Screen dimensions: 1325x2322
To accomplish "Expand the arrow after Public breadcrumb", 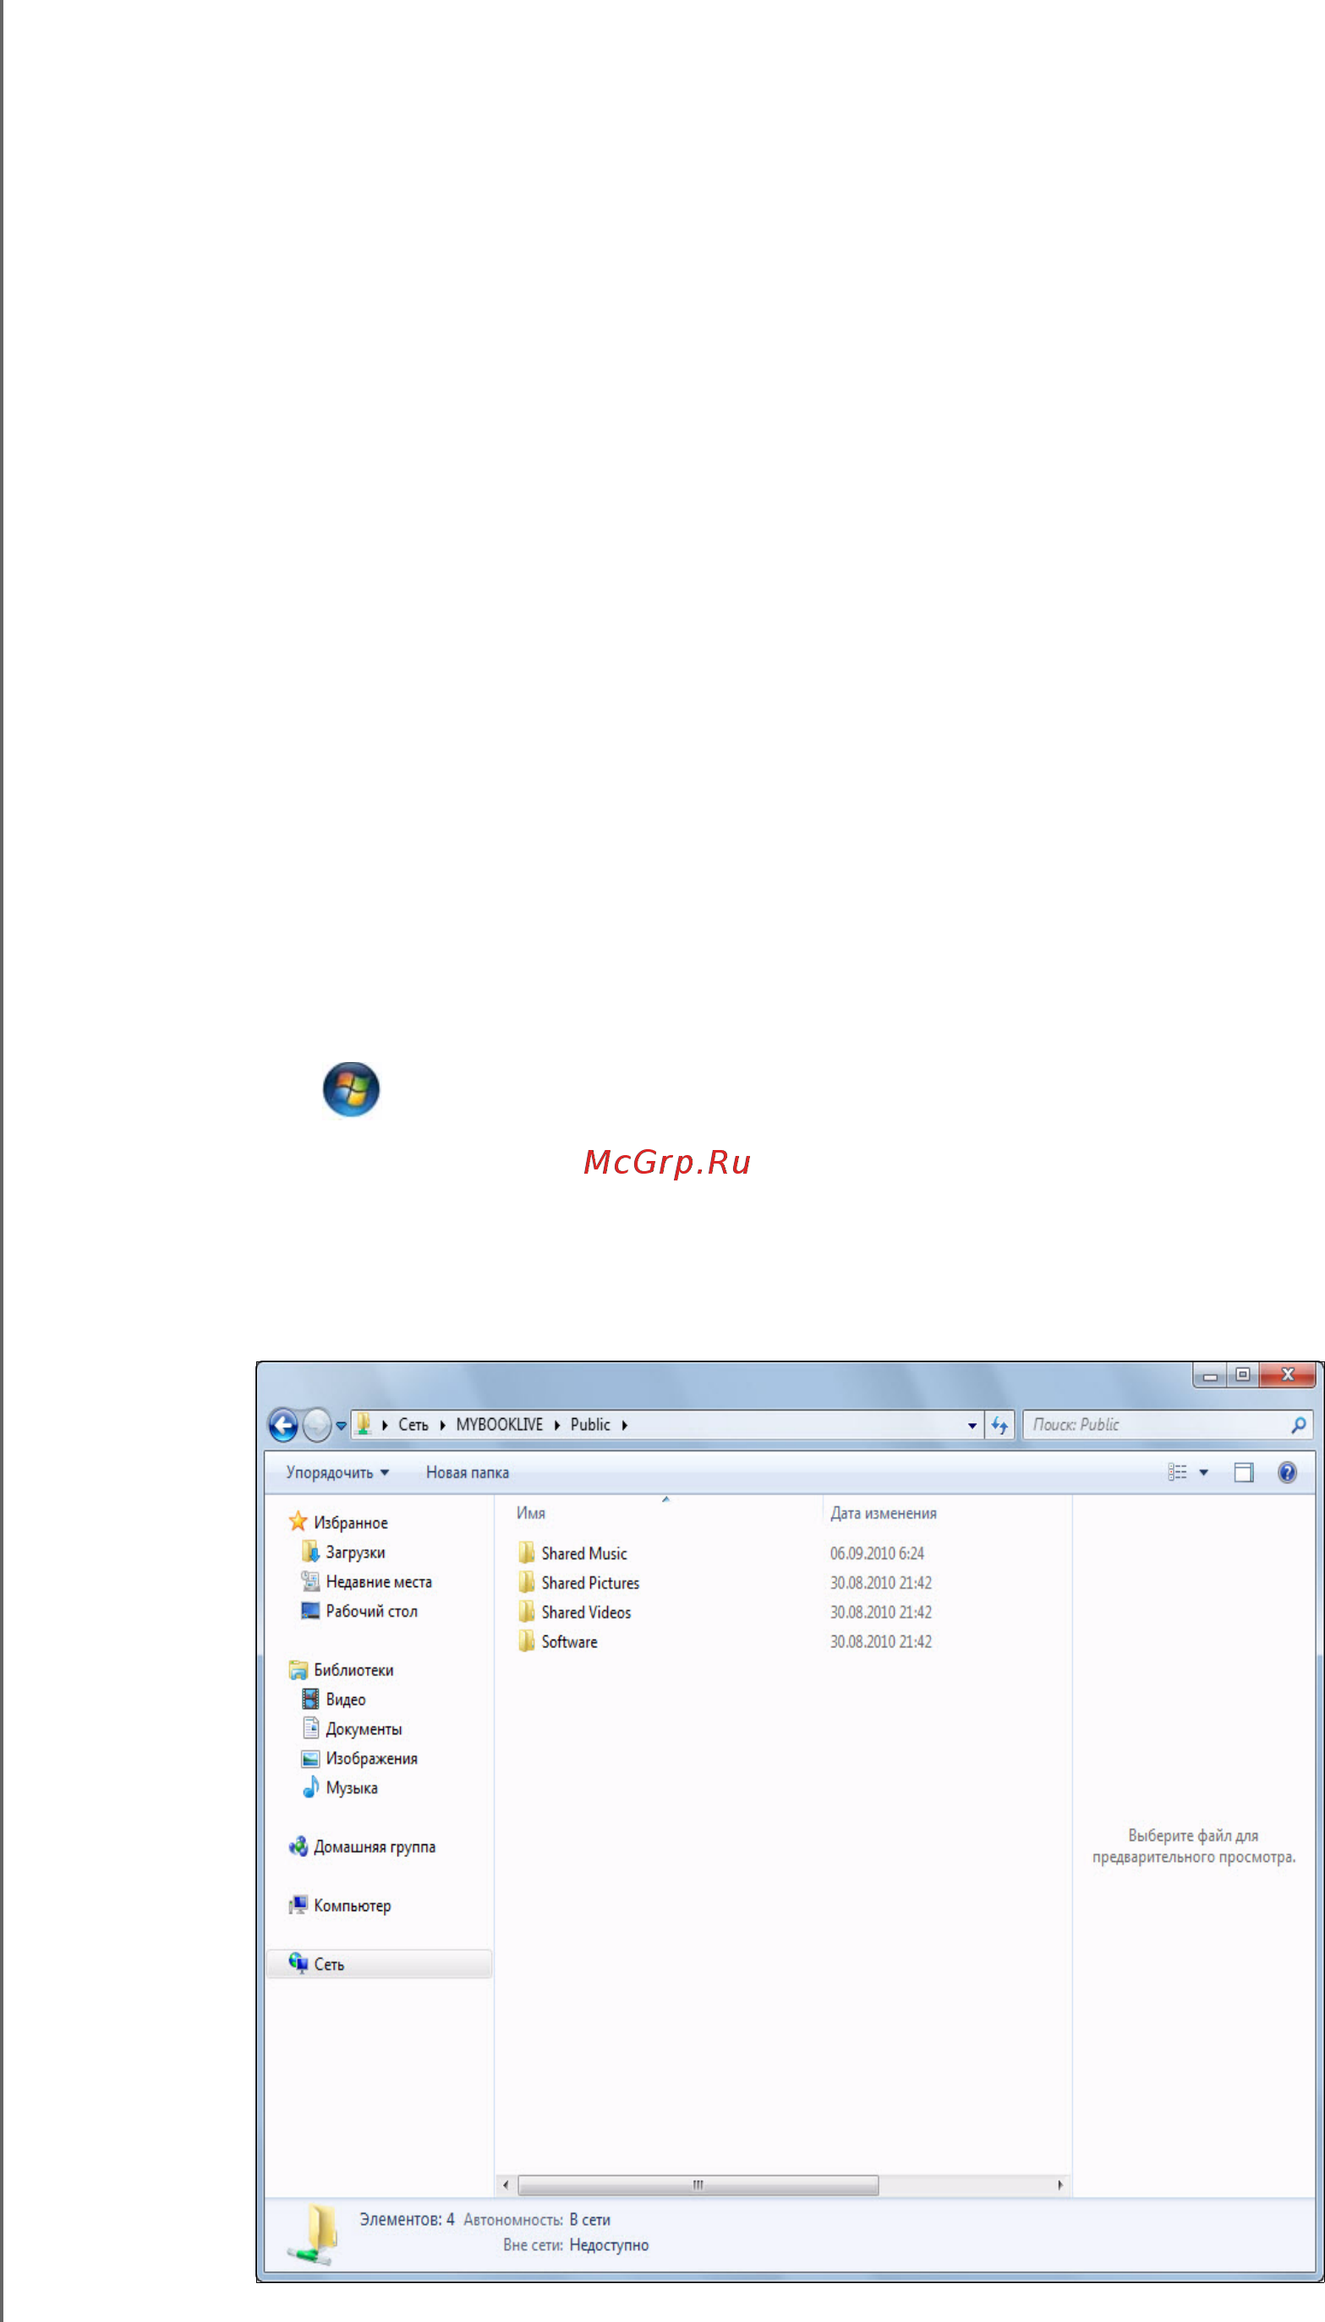I will 625,1426.
